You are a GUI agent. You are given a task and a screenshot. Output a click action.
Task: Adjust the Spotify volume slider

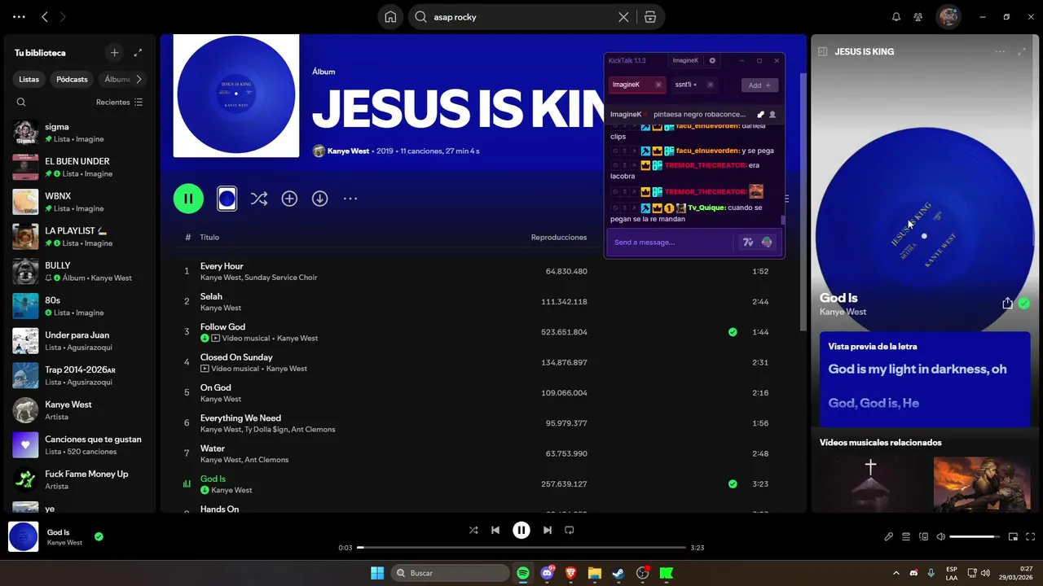tap(975, 537)
